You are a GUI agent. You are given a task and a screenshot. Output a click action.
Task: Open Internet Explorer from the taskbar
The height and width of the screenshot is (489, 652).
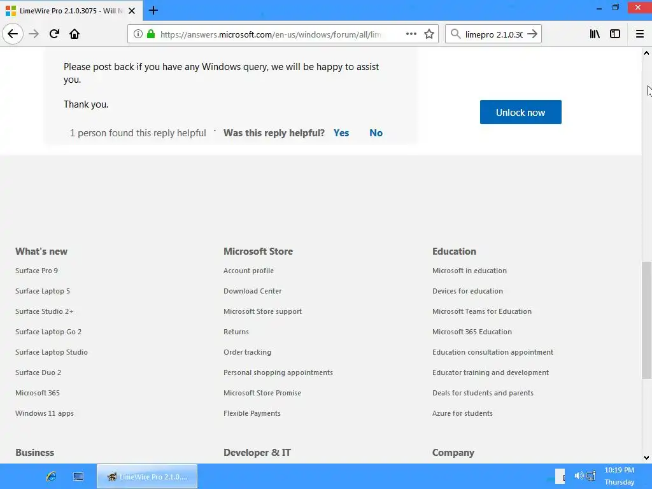pos(51,476)
